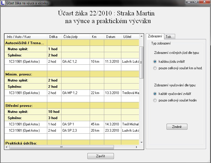Click the Zavřít button

[x=101, y=156]
